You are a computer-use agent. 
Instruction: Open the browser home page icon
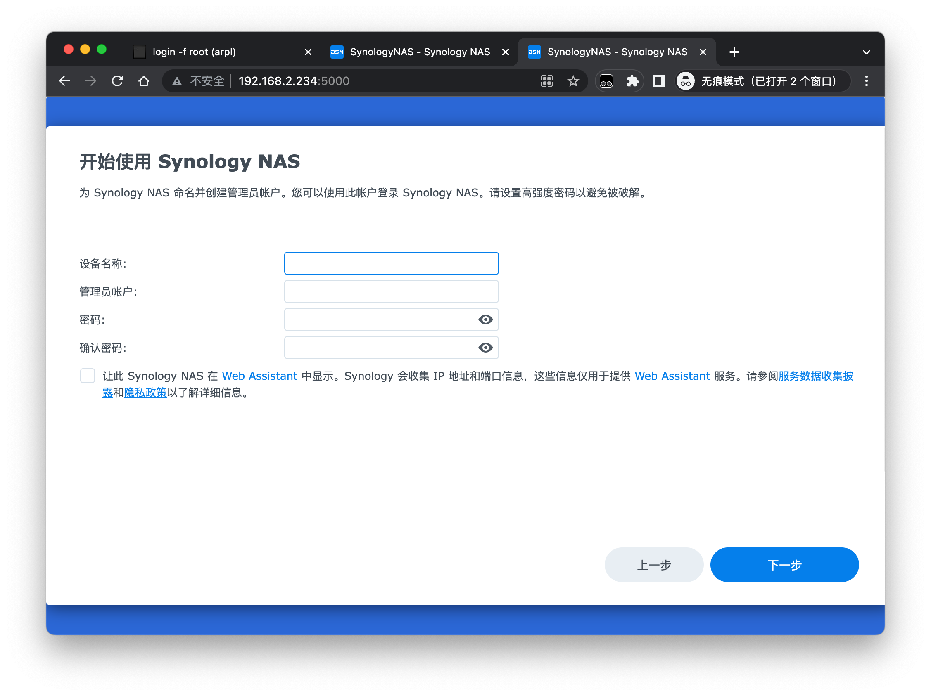[143, 81]
